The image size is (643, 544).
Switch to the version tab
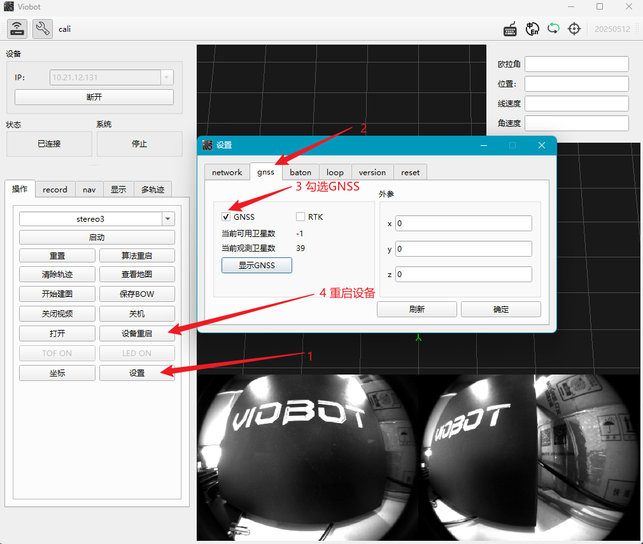372,172
